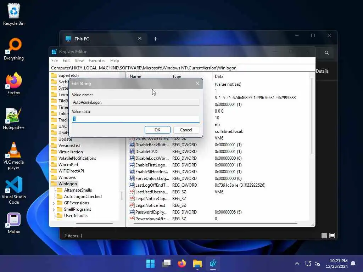Image resolution: width=363 pixels, height=272 pixels.
Task: Click the Windows Start button
Action: click(150, 263)
